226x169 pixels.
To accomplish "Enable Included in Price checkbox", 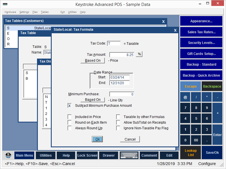I will (x=69, y=117).
